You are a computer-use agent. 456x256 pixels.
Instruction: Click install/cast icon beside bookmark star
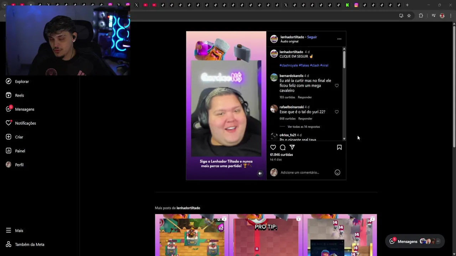point(401,16)
